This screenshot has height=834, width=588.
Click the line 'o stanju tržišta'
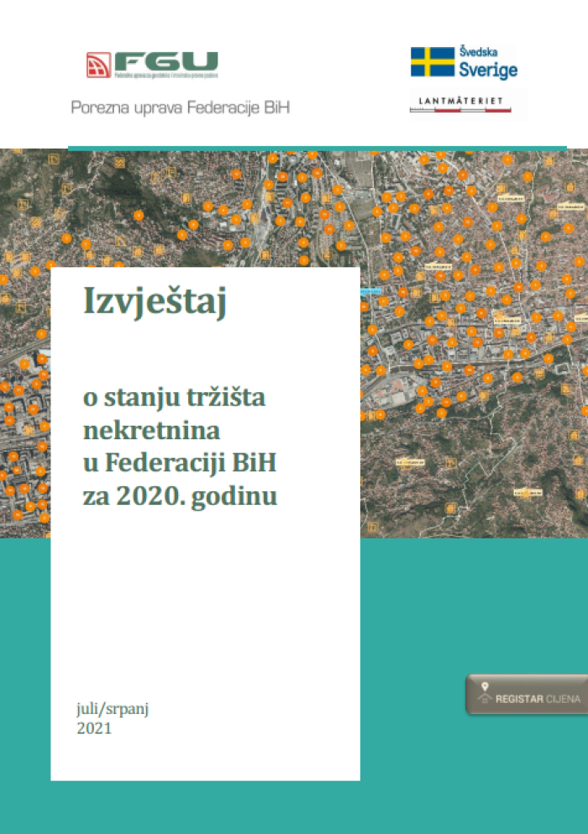point(174,397)
